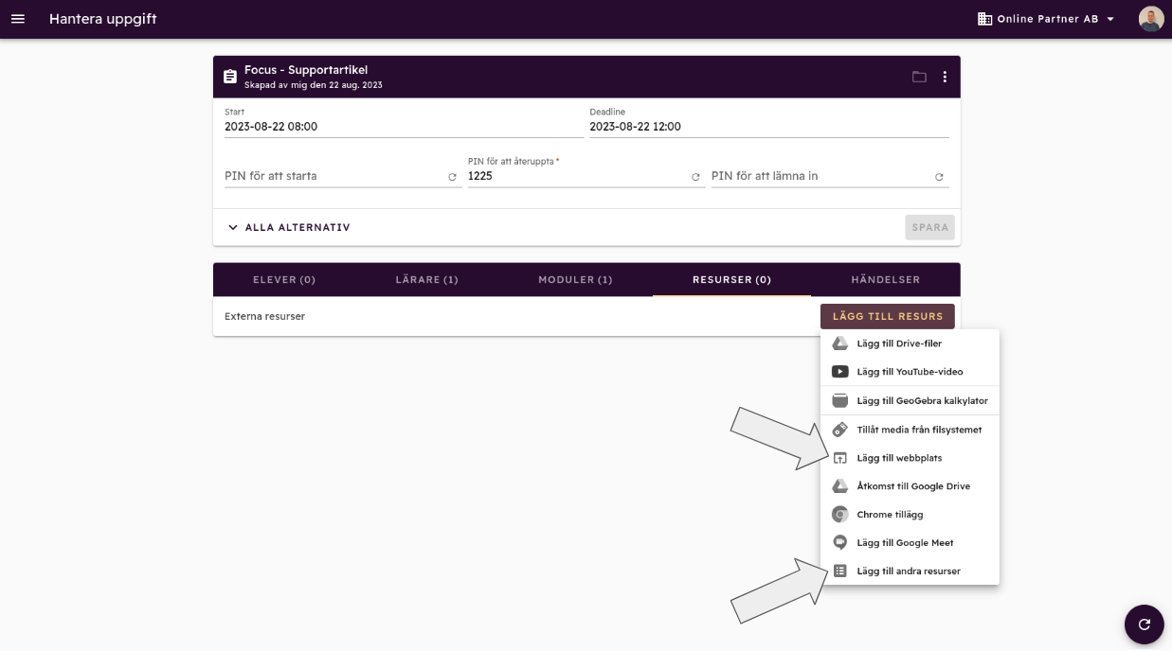Click the Deadline date field
The image size is (1172, 651).
767,127
